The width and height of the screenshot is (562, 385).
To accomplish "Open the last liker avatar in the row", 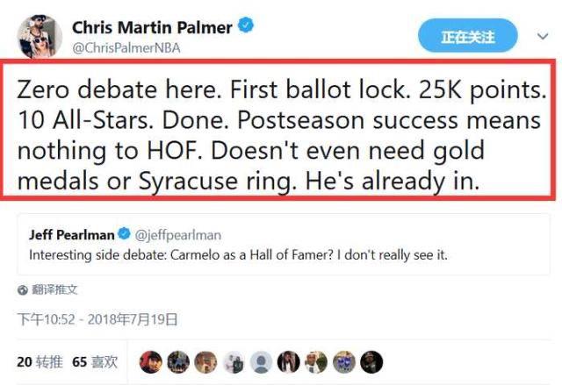I will [x=371, y=361].
